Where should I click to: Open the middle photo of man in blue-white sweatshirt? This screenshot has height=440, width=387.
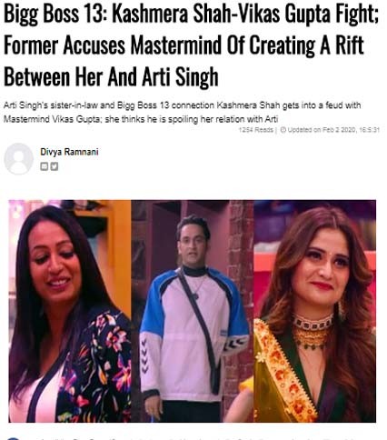tap(193, 311)
